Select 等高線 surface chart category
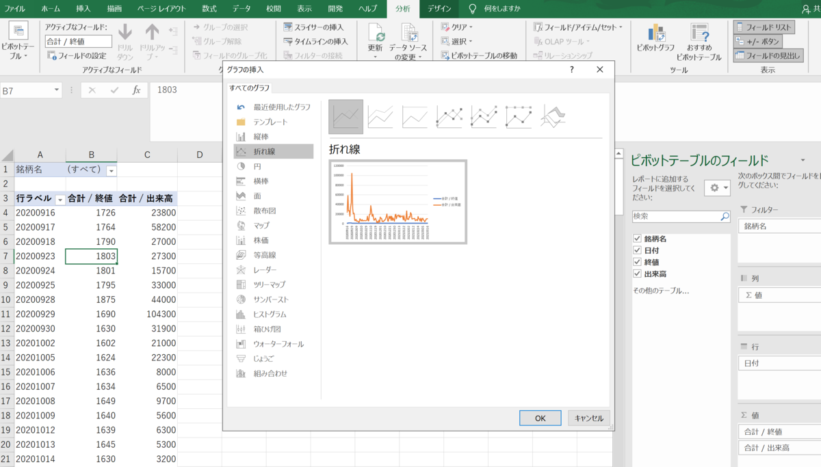 274,255
